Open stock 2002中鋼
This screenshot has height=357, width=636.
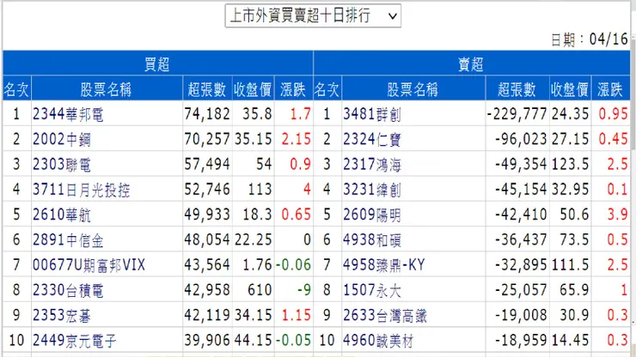click(61, 139)
